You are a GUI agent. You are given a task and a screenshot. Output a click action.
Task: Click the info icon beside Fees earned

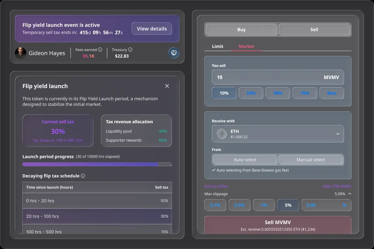100,49
